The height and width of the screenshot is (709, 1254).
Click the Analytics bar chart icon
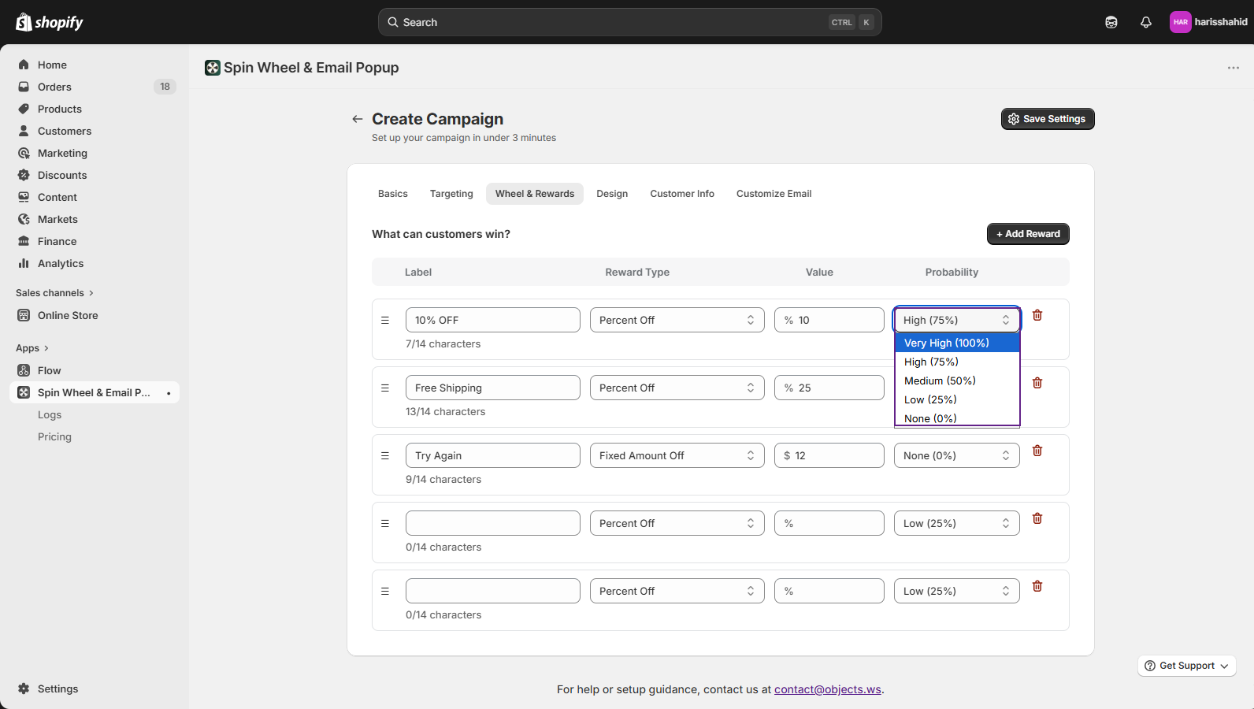point(24,263)
